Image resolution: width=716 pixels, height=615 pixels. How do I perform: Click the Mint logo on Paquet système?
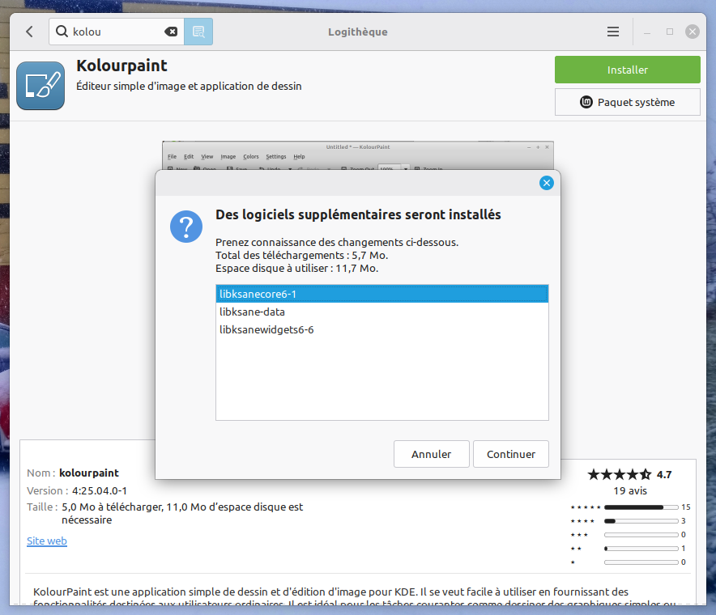click(x=587, y=102)
